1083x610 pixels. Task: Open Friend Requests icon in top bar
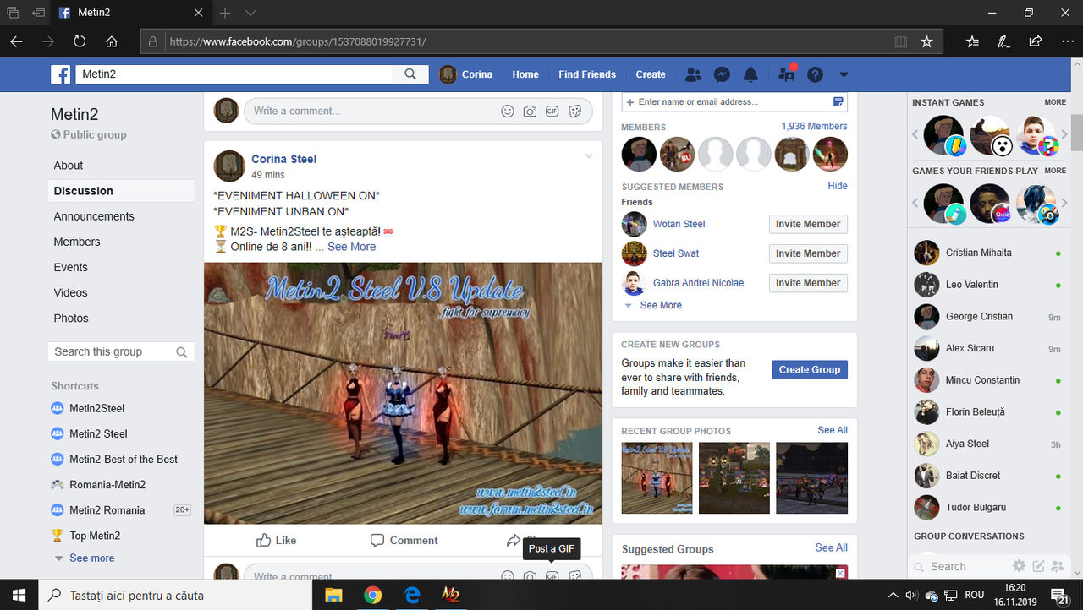click(693, 74)
